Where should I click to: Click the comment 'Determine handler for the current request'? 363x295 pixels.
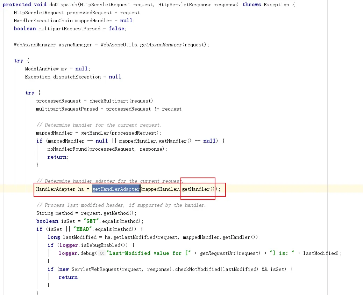pyautogui.click(x=99, y=125)
